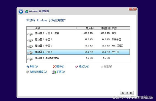Refresh the list via 刷新(R) link
The image size is (156, 101).
34,66
